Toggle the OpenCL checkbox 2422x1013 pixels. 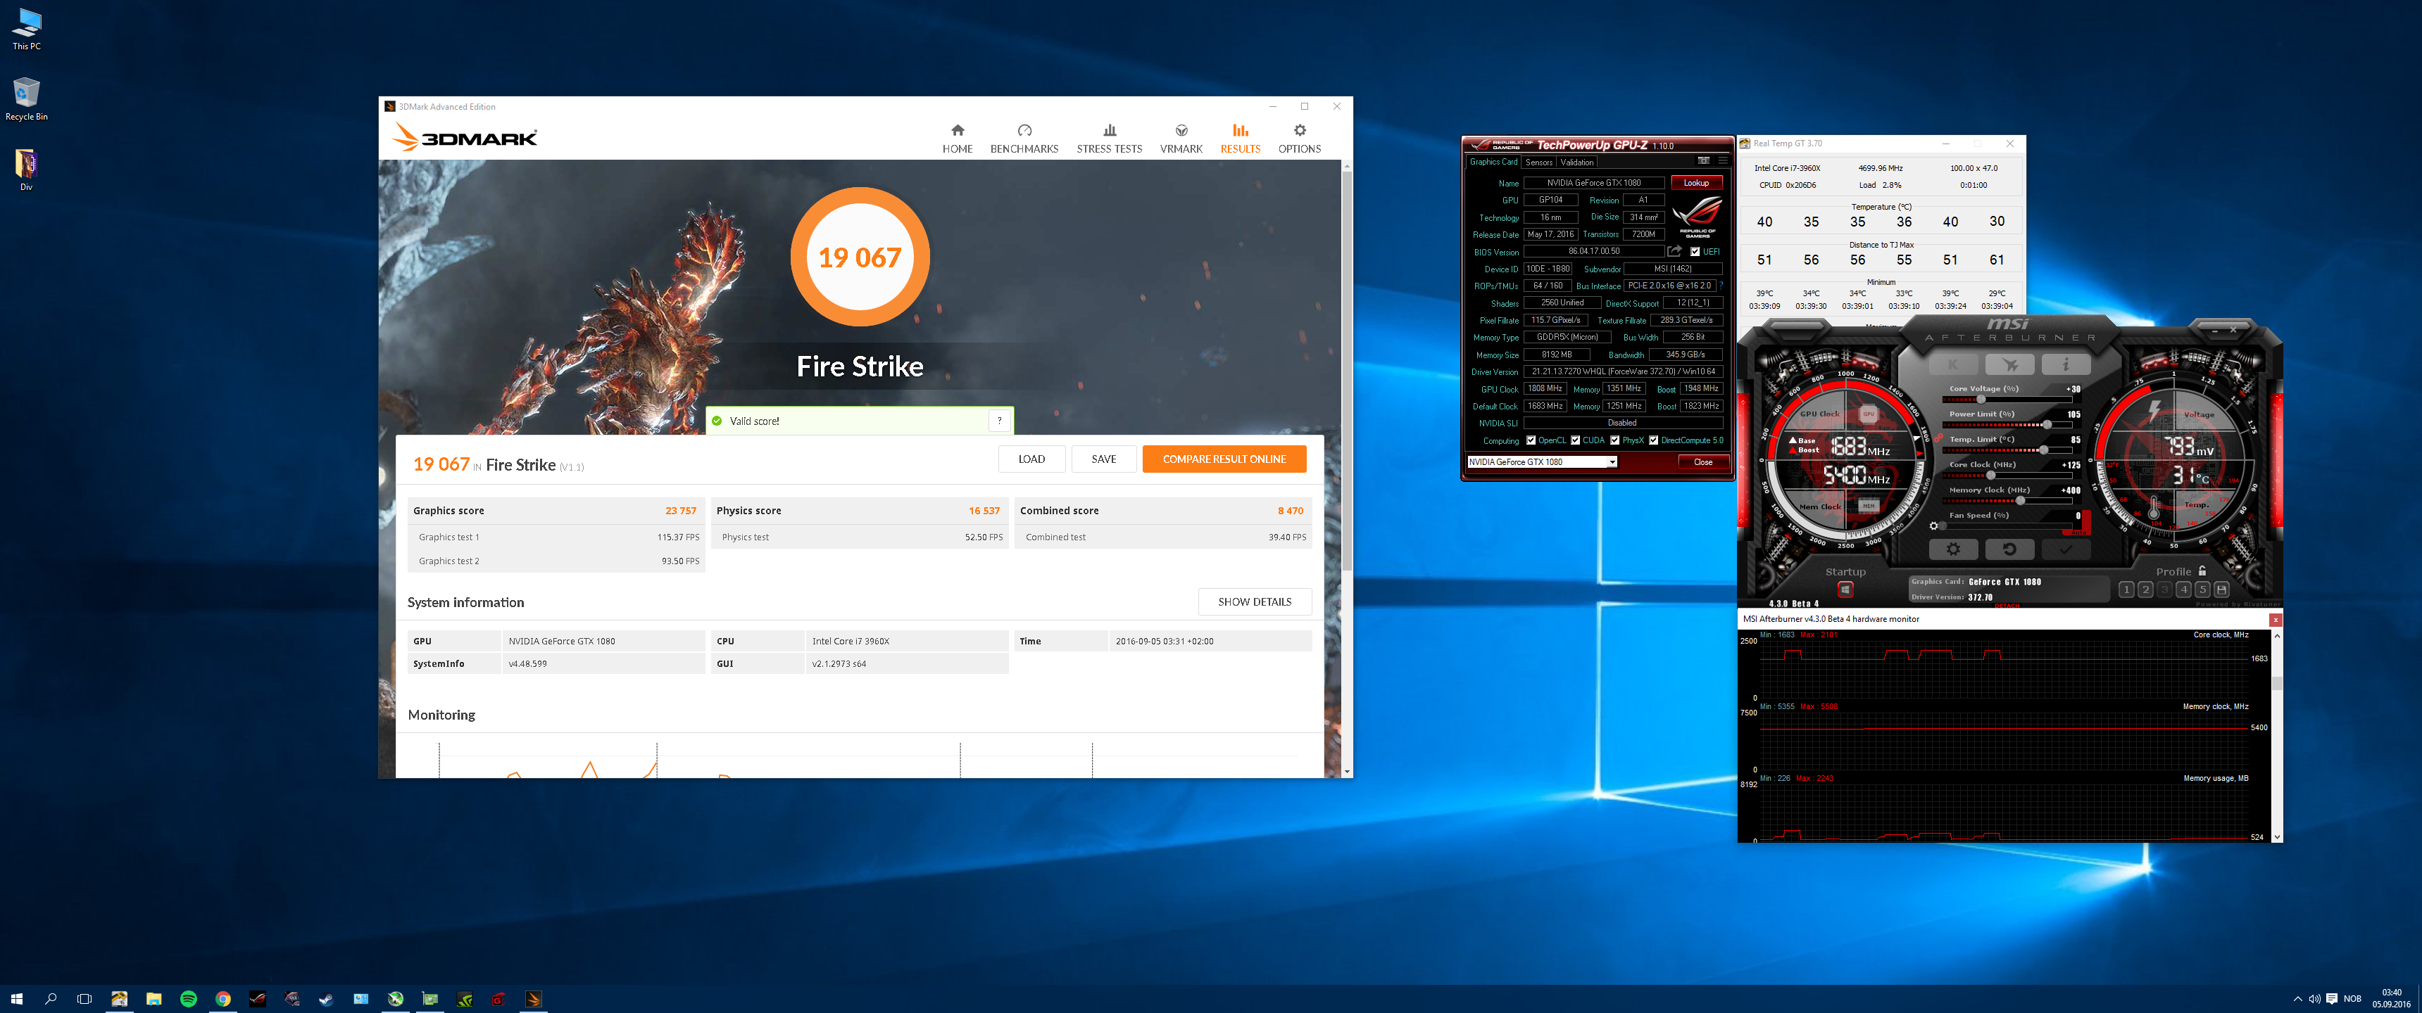[x=1531, y=440]
